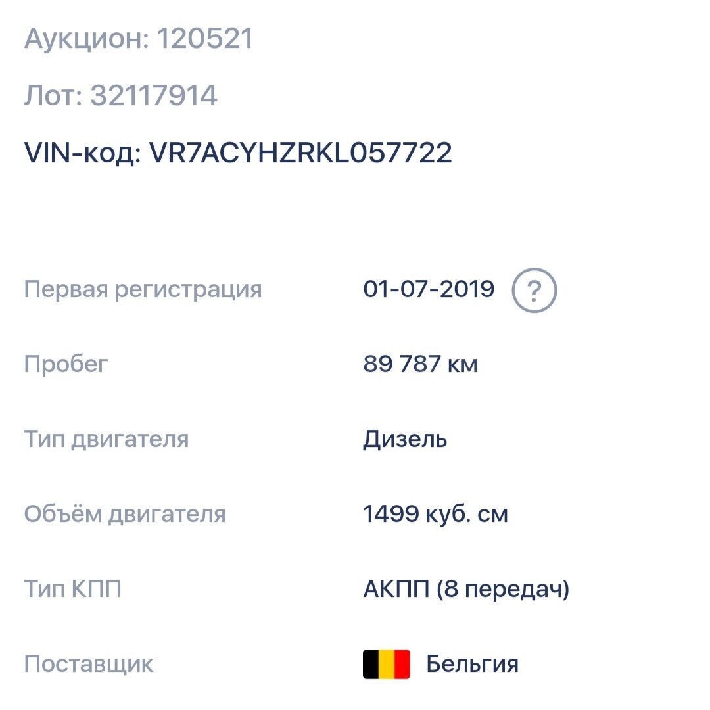This screenshot has height=710, width=710.
Task: Click the engine volume 1499 куб. см
Action: point(436,514)
